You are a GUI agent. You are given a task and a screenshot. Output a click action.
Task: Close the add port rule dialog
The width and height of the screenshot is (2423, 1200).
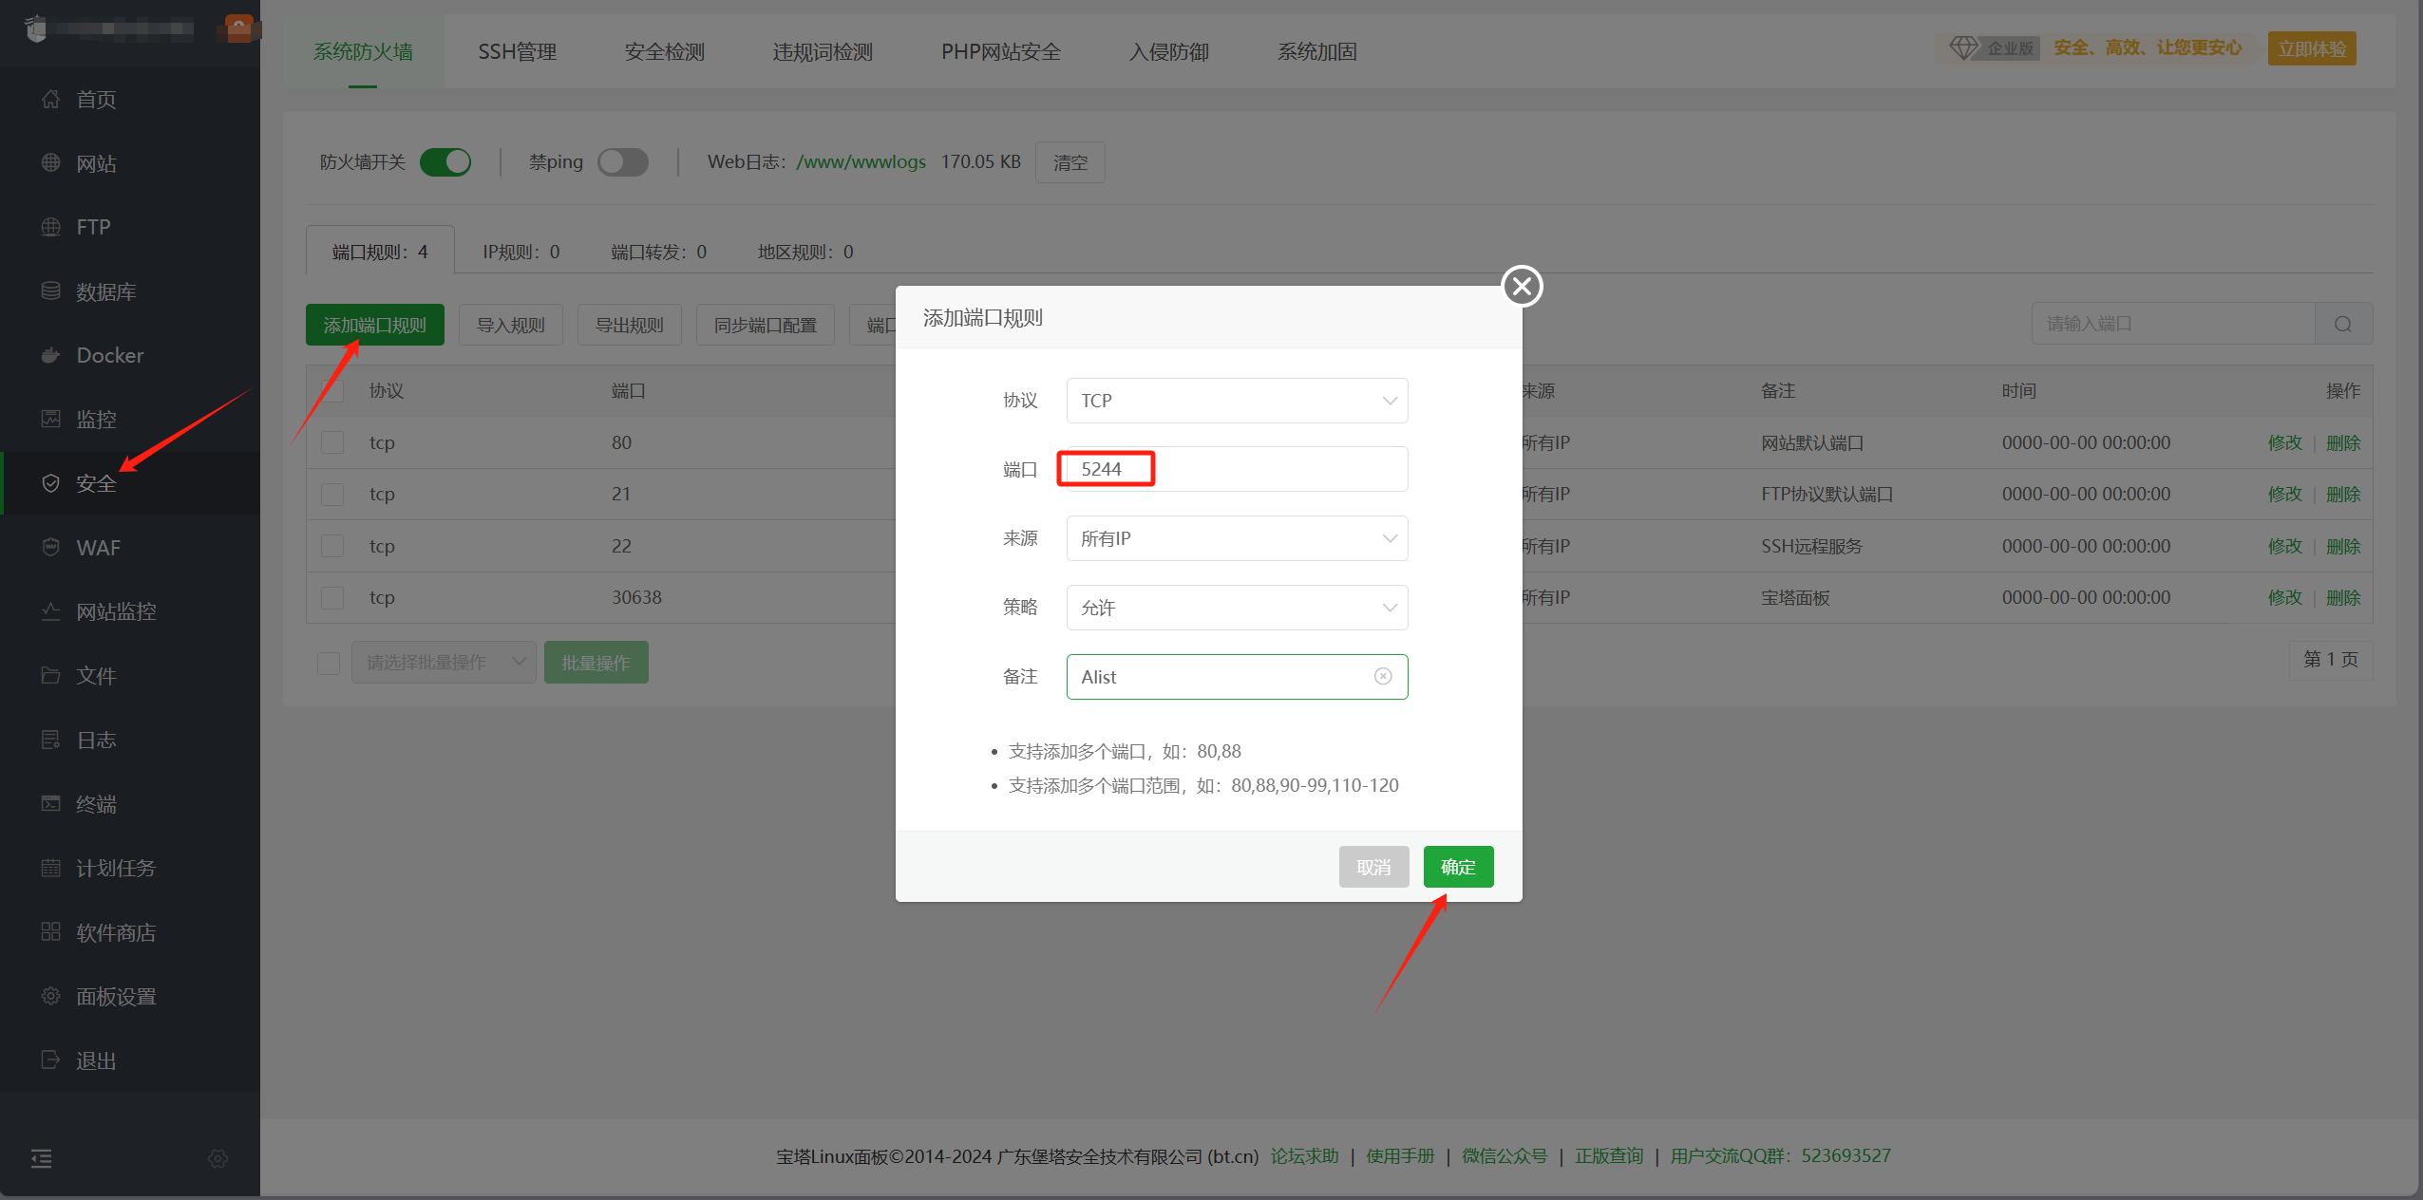1522,286
